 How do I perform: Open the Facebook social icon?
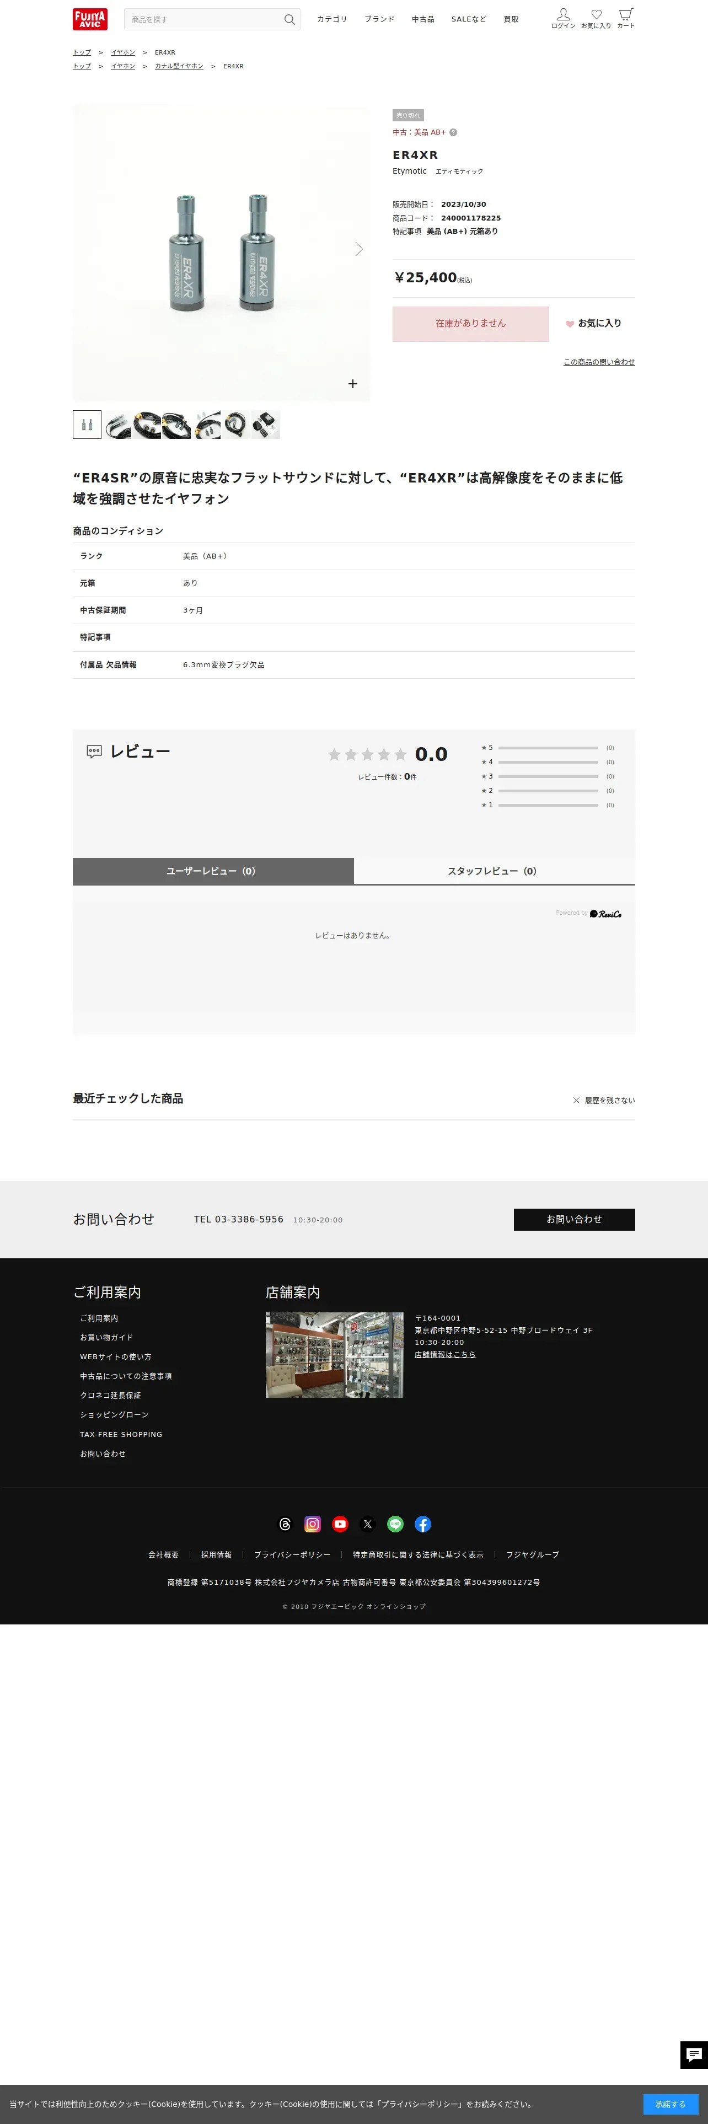pos(423,1525)
